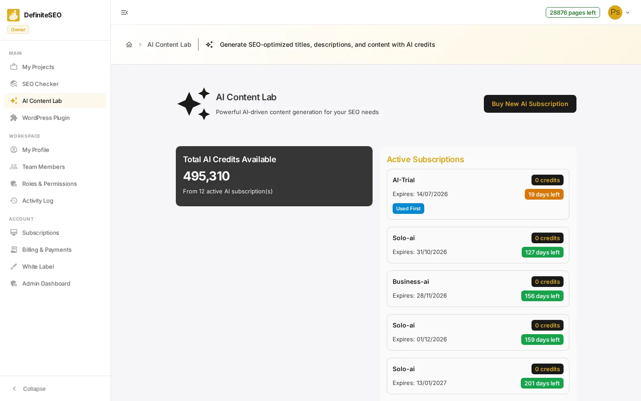
Task: Click the sparkle icon beside the header description
Action: [x=209, y=45]
